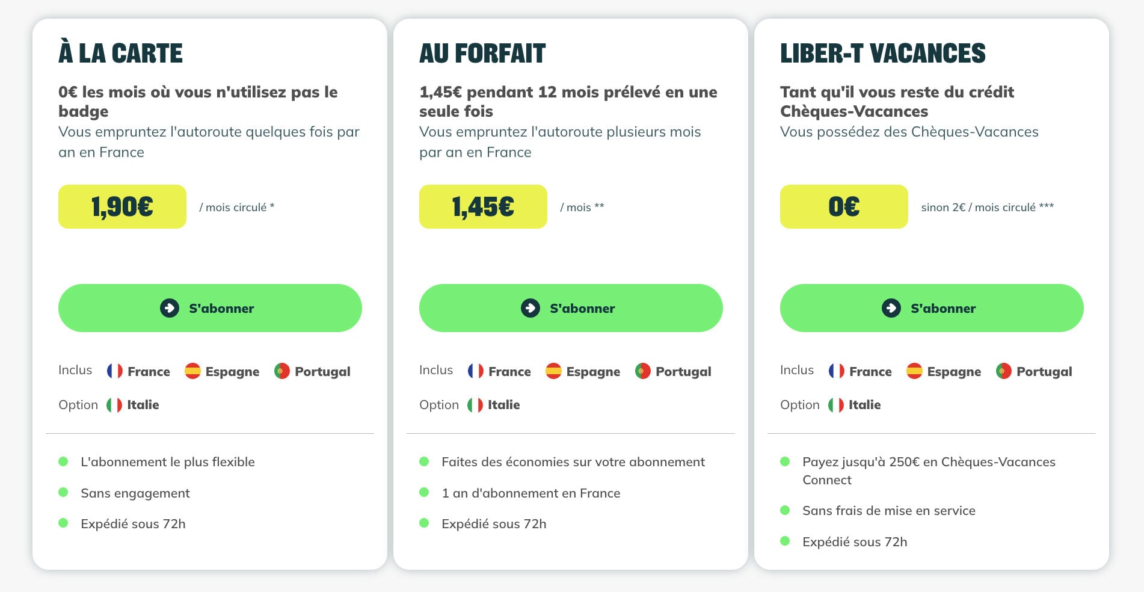1144x592 pixels.
Task: Click the 1,90€ yellow price badge
Action: coord(122,206)
